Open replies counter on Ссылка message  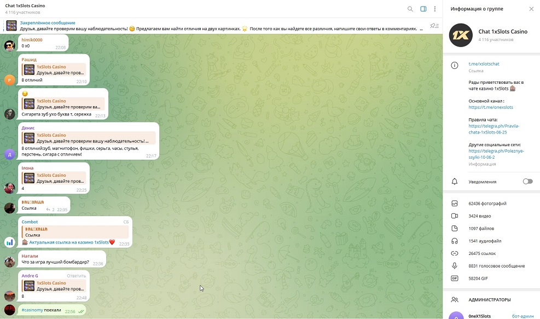coord(51,210)
